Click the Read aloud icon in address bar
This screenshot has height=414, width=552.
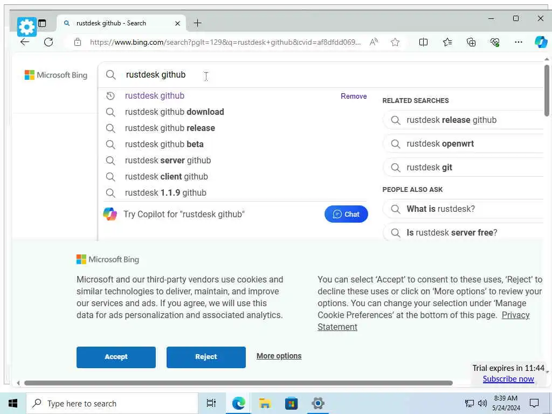point(374,42)
